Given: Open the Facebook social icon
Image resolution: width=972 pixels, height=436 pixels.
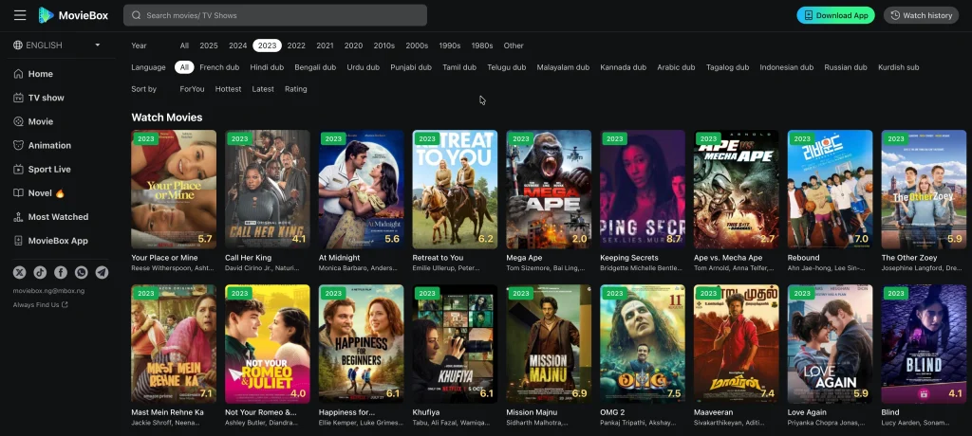Looking at the screenshot, I should tap(61, 273).
